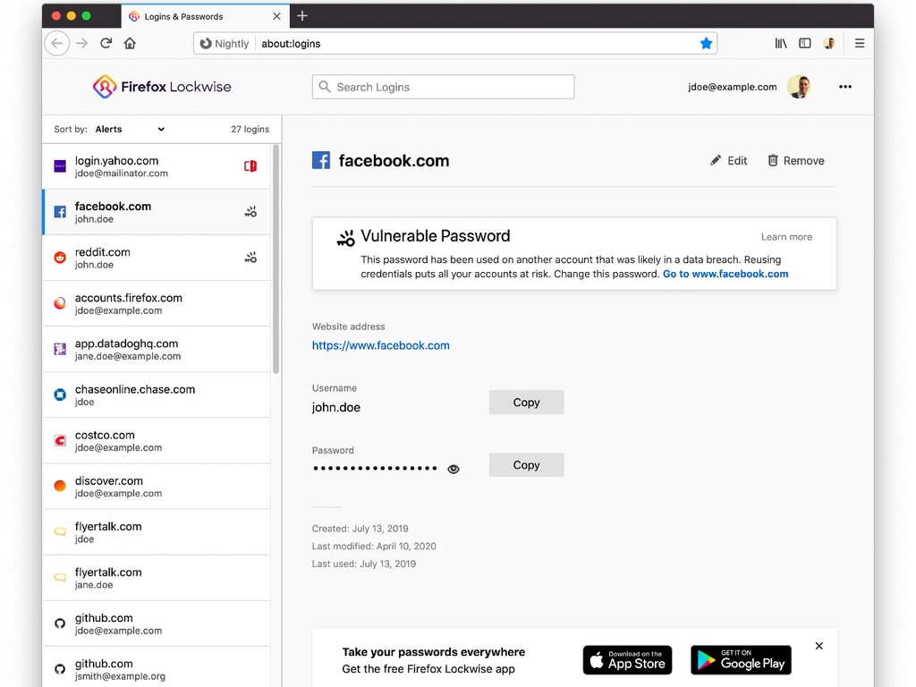The height and width of the screenshot is (687, 916).
Task: Copy the john.doe username
Action: [526, 403]
